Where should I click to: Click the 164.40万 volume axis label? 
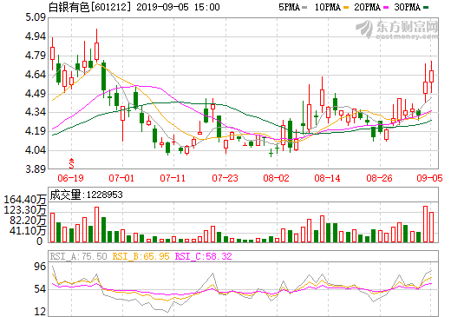coord(25,200)
